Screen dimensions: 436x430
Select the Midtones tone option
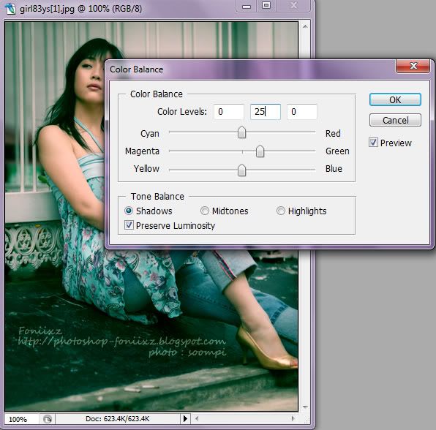click(x=205, y=211)
